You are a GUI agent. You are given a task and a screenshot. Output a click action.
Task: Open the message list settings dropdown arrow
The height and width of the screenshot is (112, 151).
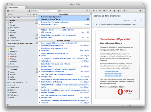point(89,11)
